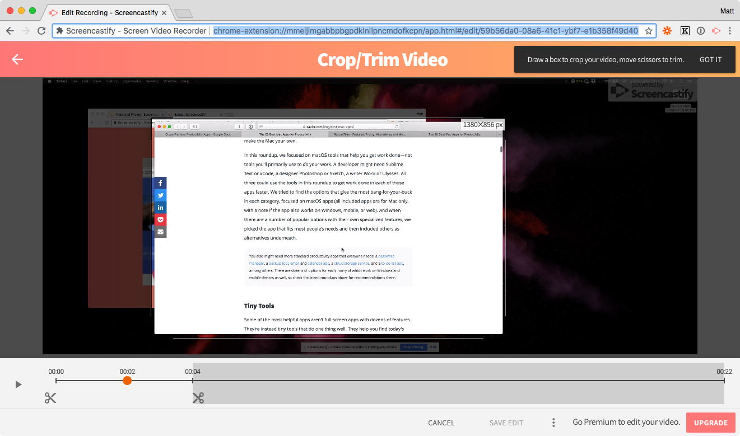Click the Chrome back navigation arrow
This screenshot has width=740, height=436.
click(x=10, y=31)
